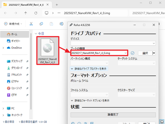Click the Paste icon in Explorer toolbar
This screenshot has height=124, width=165.
click(x=51, y=24)
